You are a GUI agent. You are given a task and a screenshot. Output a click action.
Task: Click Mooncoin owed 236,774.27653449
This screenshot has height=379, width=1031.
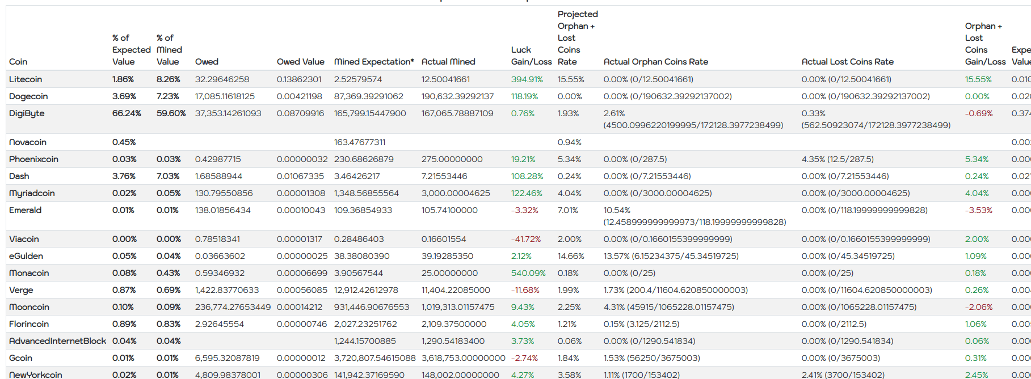233,307
